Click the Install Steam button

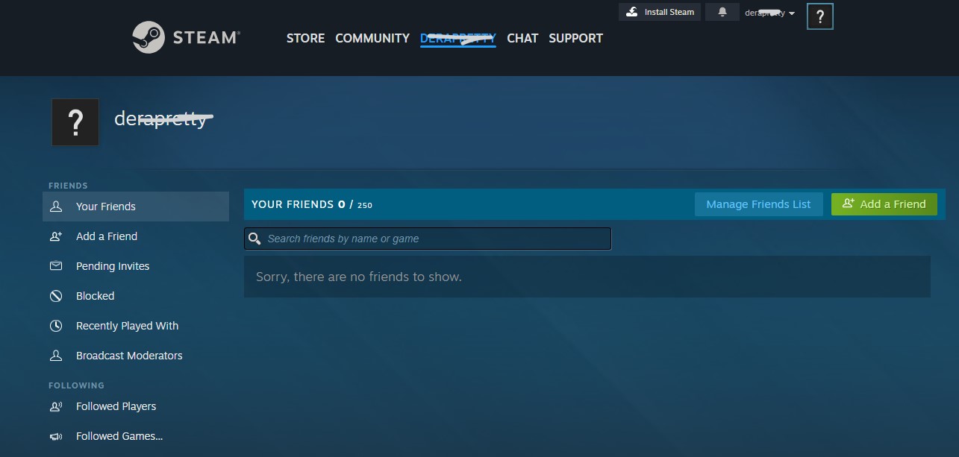pyautogui.click(x=659, y=12)
